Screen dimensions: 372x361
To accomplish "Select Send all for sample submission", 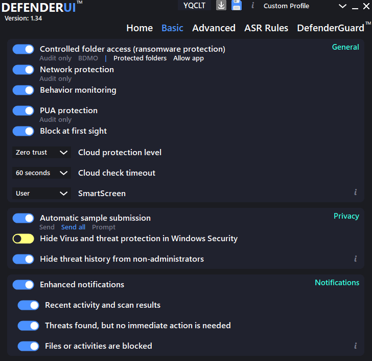I will [73, 227].
